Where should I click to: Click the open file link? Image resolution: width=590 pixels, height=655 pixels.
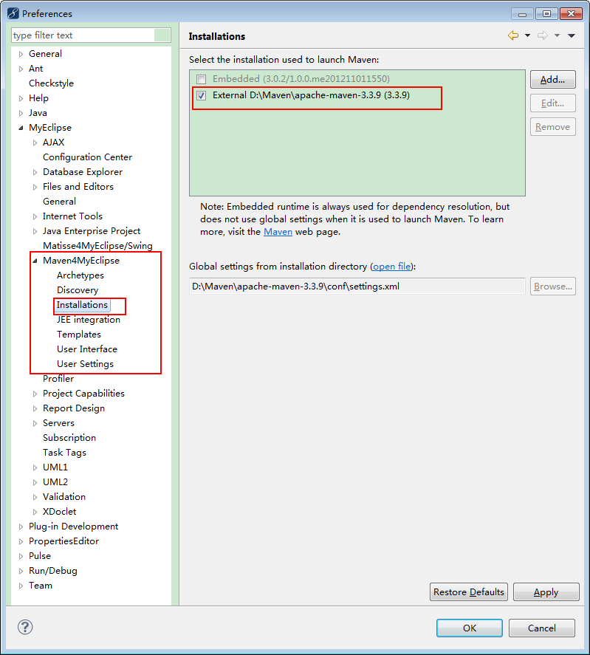(392, 266)
